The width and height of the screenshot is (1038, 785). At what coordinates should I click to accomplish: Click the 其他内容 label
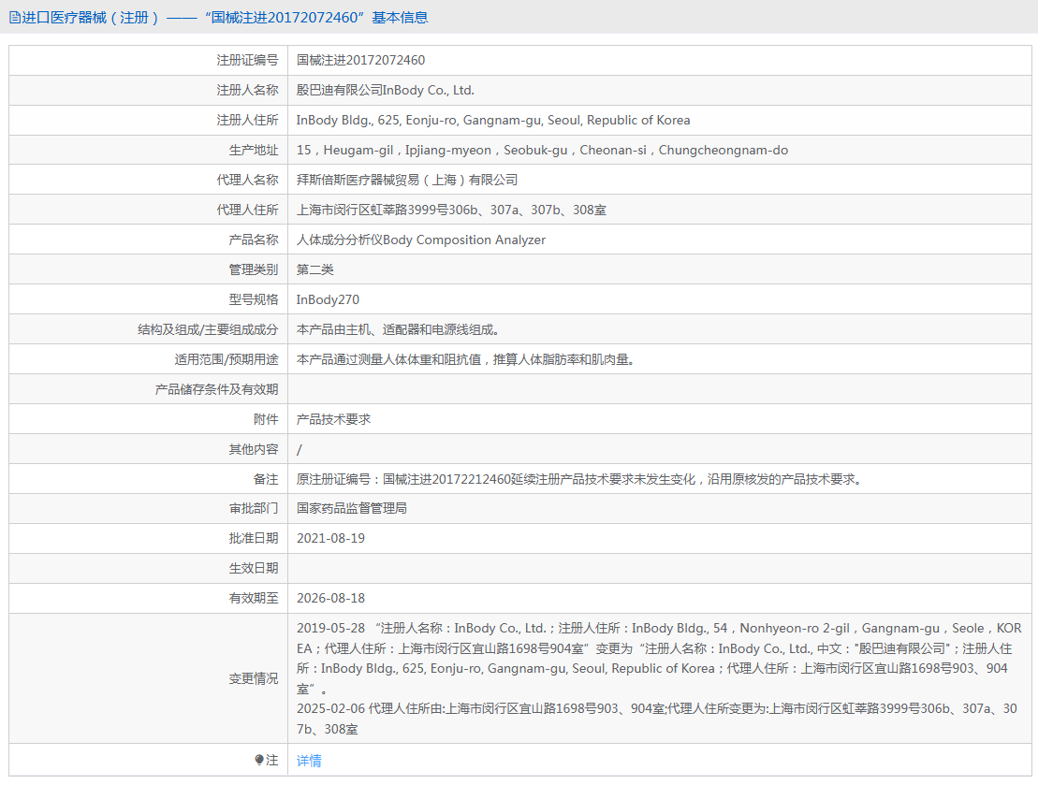pyautogui.click(x=254, y=449)
